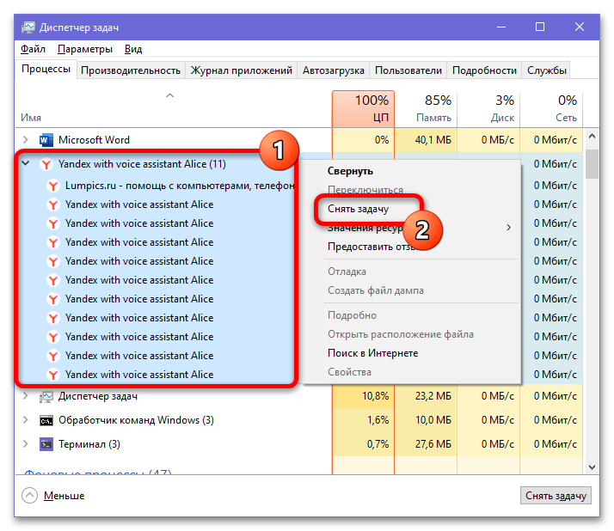
Task: Click the Microsoft Word app icon
Action: pos(46,140)
